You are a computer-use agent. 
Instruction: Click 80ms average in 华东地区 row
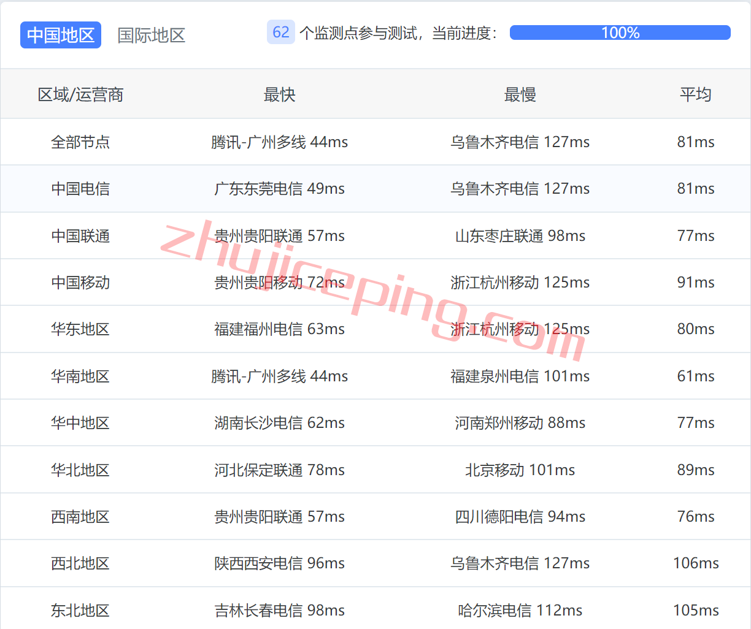[x=696, y=329]
